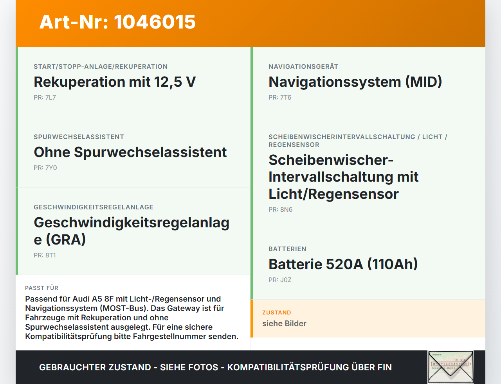Screen dimensions: 501x384
Task: Click the Art-Nr: 1046015 heading
Action: coord(117,22)
